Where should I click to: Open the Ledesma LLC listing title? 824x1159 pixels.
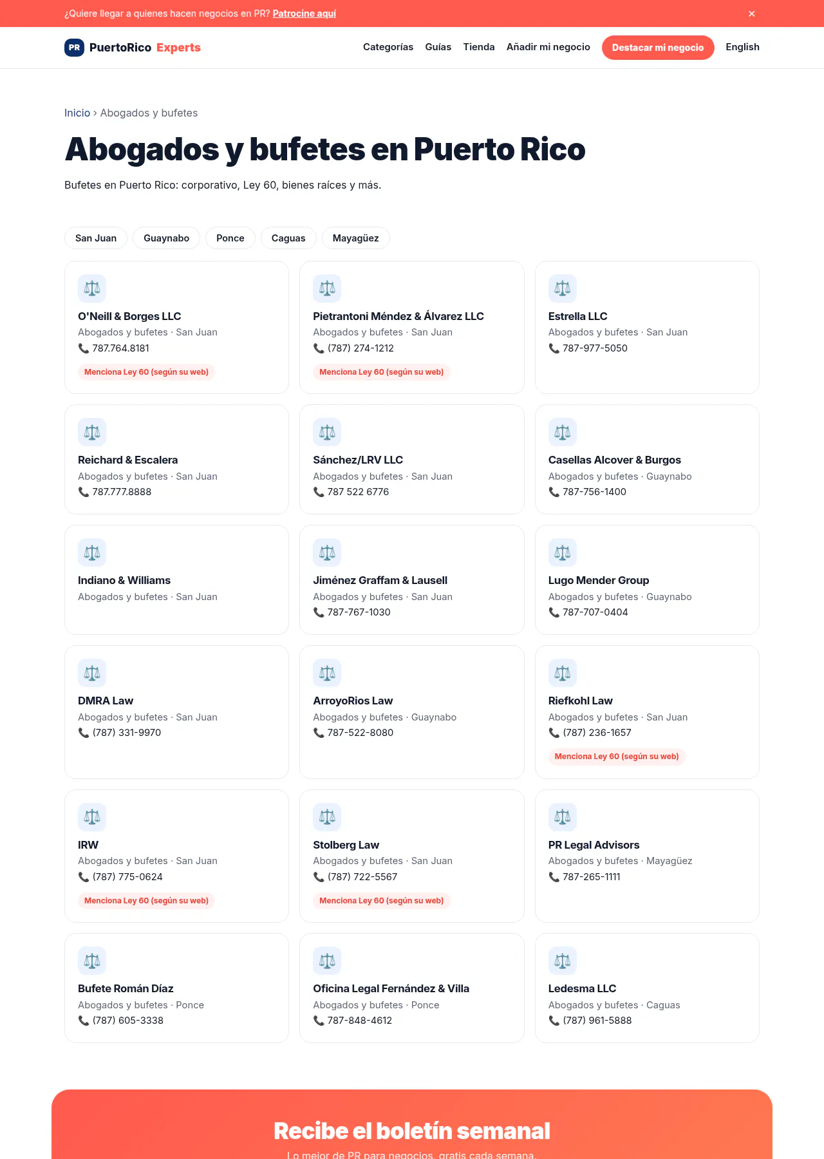pyautogui.click(x=583, y=988)
